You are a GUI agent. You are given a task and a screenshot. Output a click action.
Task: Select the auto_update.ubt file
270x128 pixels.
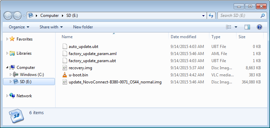pos(84,47)
